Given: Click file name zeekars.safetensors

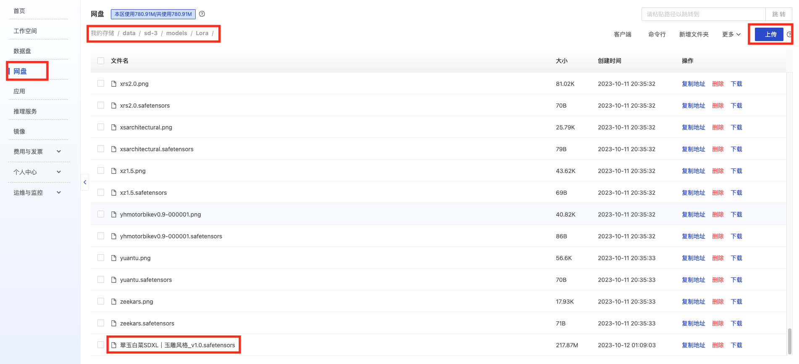Looking at the screenshot, I should click(x=147, y=323).
